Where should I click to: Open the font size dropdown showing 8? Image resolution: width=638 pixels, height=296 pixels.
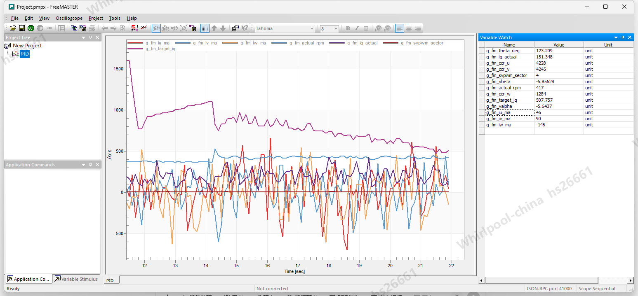point(330,28)
